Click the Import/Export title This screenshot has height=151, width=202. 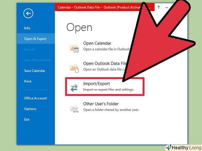97,84
